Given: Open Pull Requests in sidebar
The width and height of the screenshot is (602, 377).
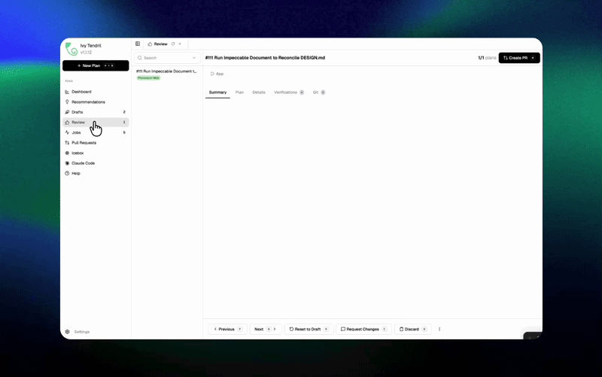Looking at the screenshot, I should 96,143.
